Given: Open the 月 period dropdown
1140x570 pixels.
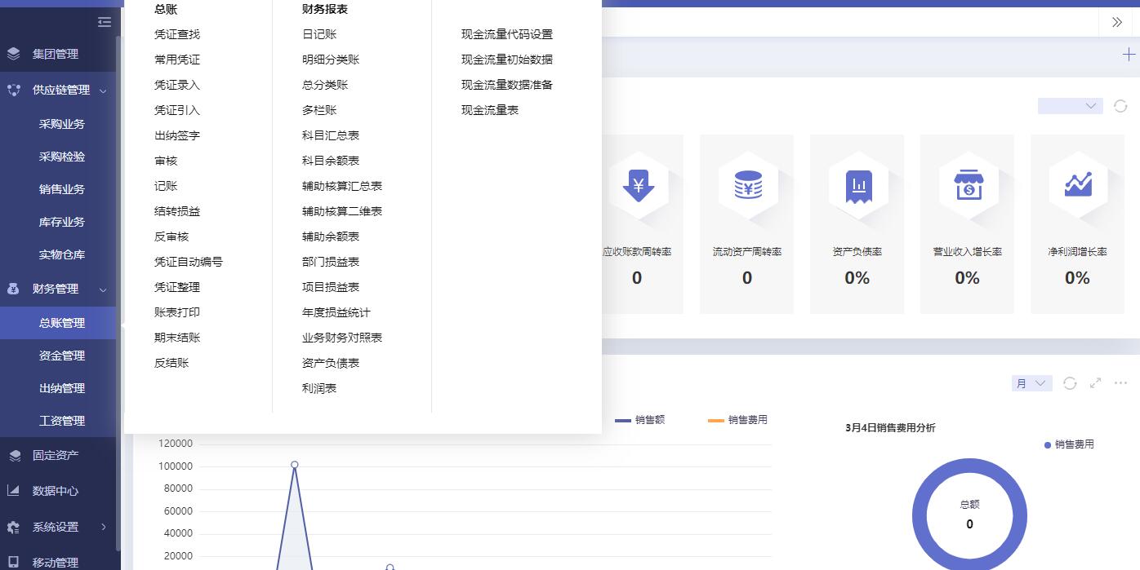Looking at the screenshot, I should click(x=1031, y=383).
